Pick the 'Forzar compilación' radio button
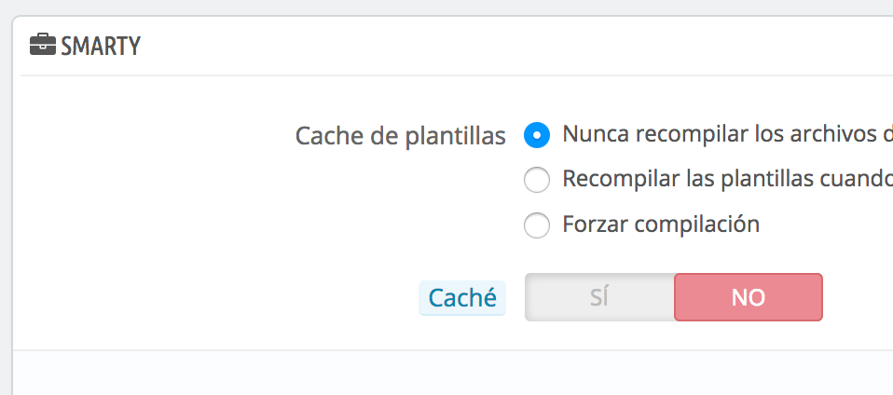 point(537,225)
